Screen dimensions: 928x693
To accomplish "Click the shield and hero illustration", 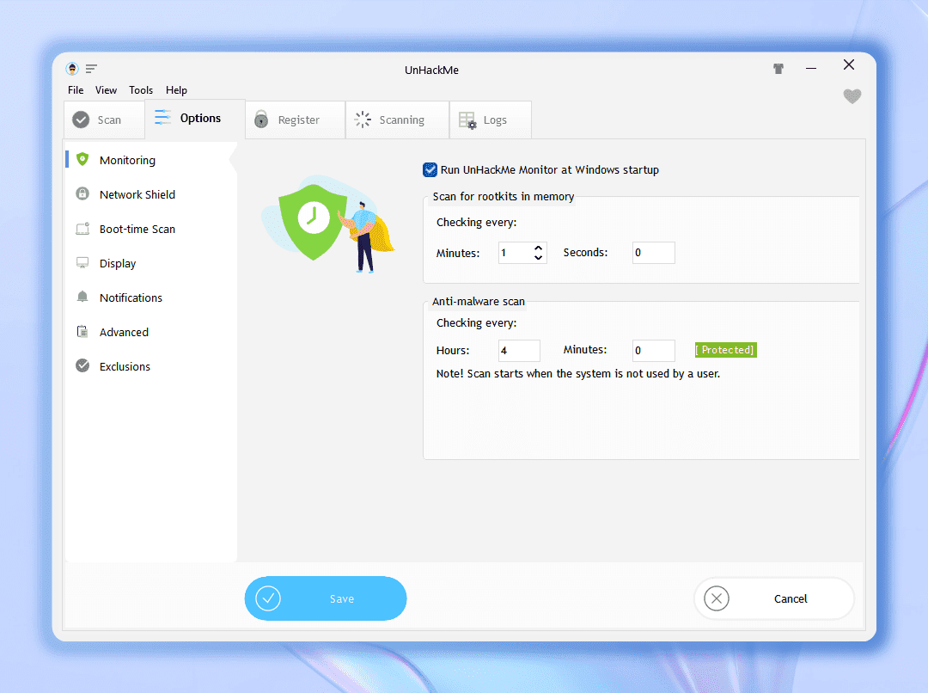I will click(328, 224).
